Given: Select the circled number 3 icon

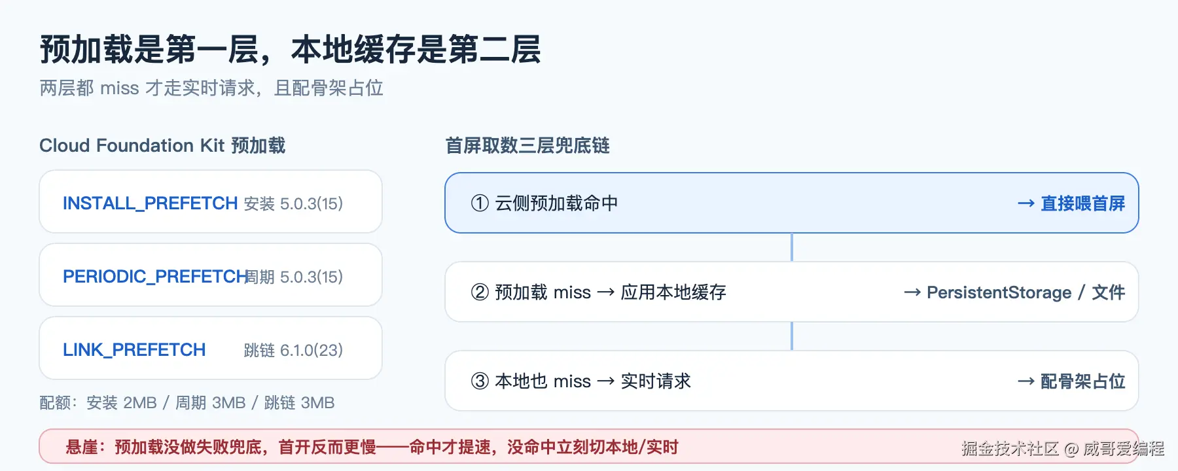Looking at the screenshot, I should tap(480, 381).
